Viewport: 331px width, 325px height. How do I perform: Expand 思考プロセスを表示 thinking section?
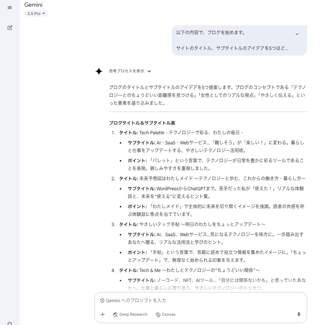tap(130, 71)
